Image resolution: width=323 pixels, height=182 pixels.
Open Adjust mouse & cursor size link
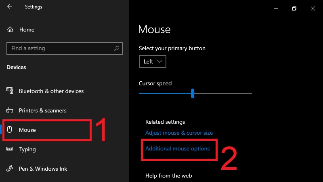pyautogui.click(x=179, y=133)
